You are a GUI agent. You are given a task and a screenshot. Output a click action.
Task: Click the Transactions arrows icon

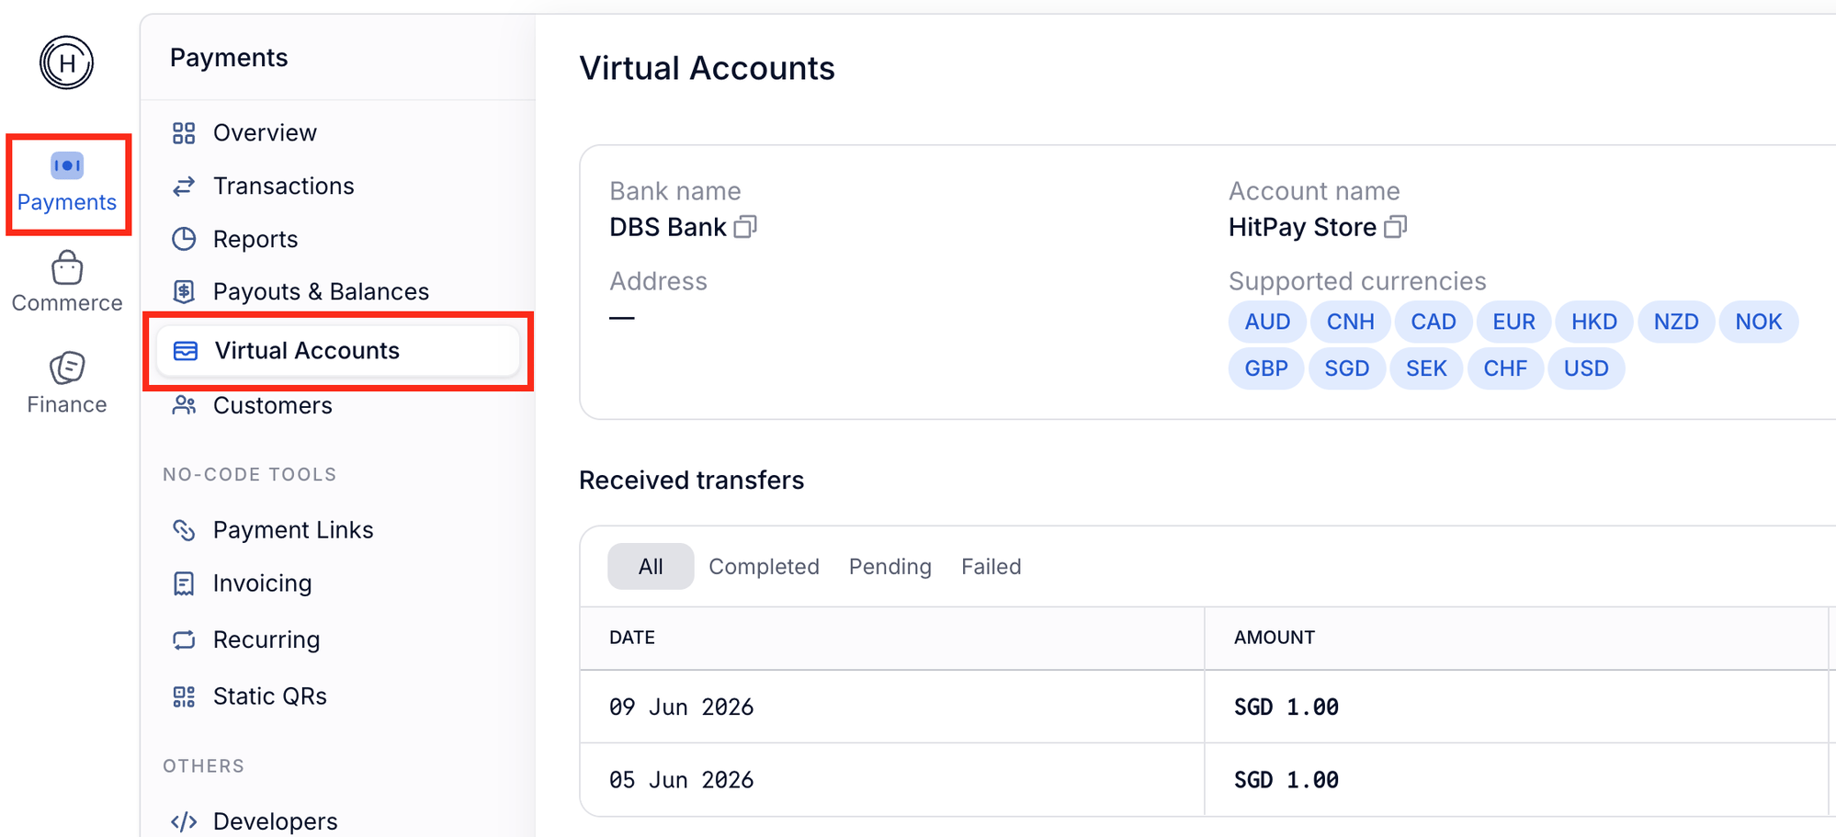coord(184,187)
